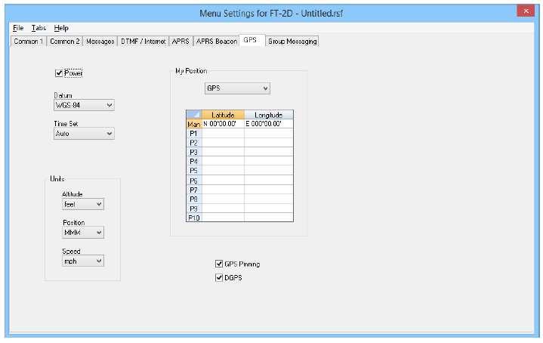
Task: Open the My Position GPS dropdown
Action: coord(237,88)
